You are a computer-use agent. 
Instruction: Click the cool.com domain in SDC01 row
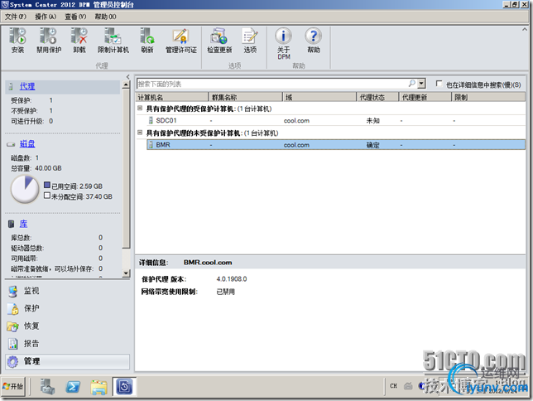click(296, 120)
